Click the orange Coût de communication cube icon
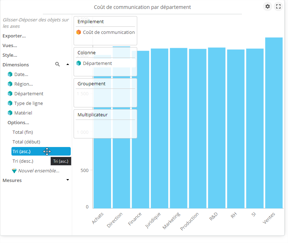Screen dimensions: 288x243 [79, 32]
